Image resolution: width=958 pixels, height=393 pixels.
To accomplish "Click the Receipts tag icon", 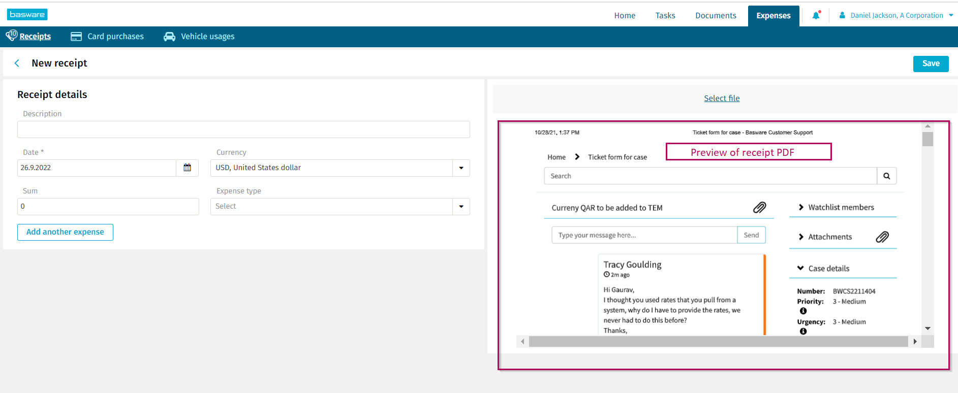I will [x=11, y=36].
